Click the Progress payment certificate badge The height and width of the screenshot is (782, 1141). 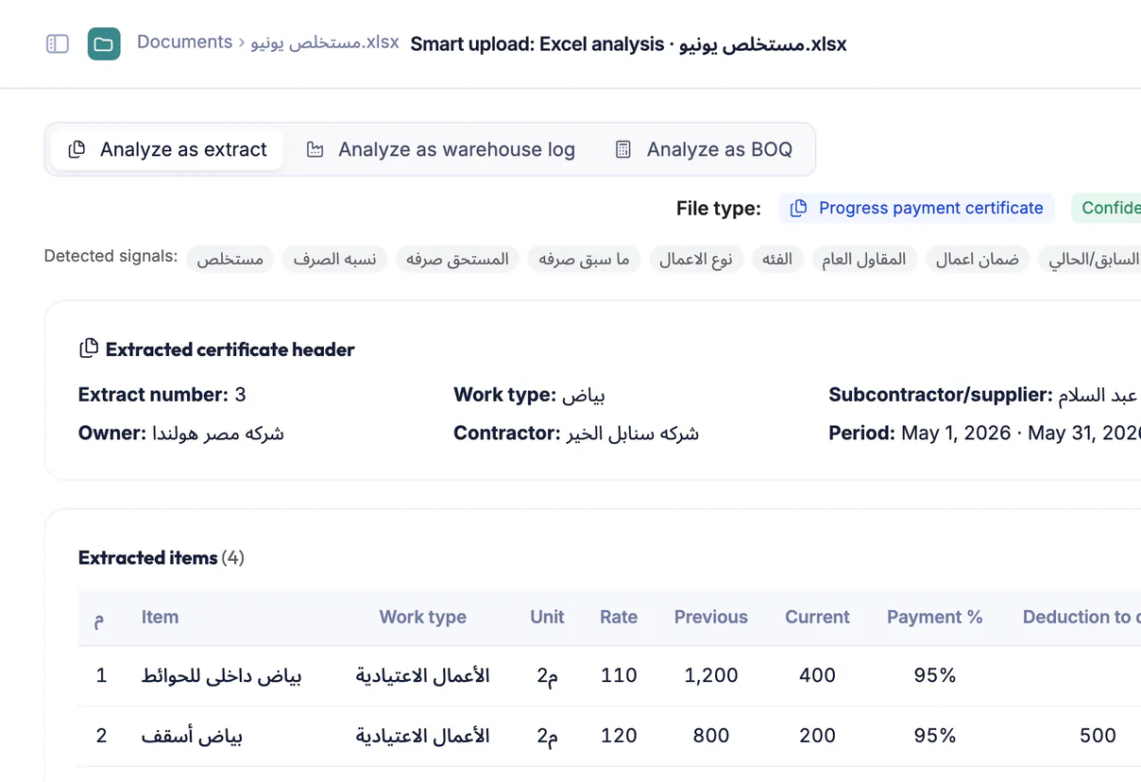coord(916,208)
